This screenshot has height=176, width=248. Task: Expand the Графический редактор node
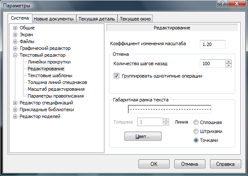(x=15, y=49)
